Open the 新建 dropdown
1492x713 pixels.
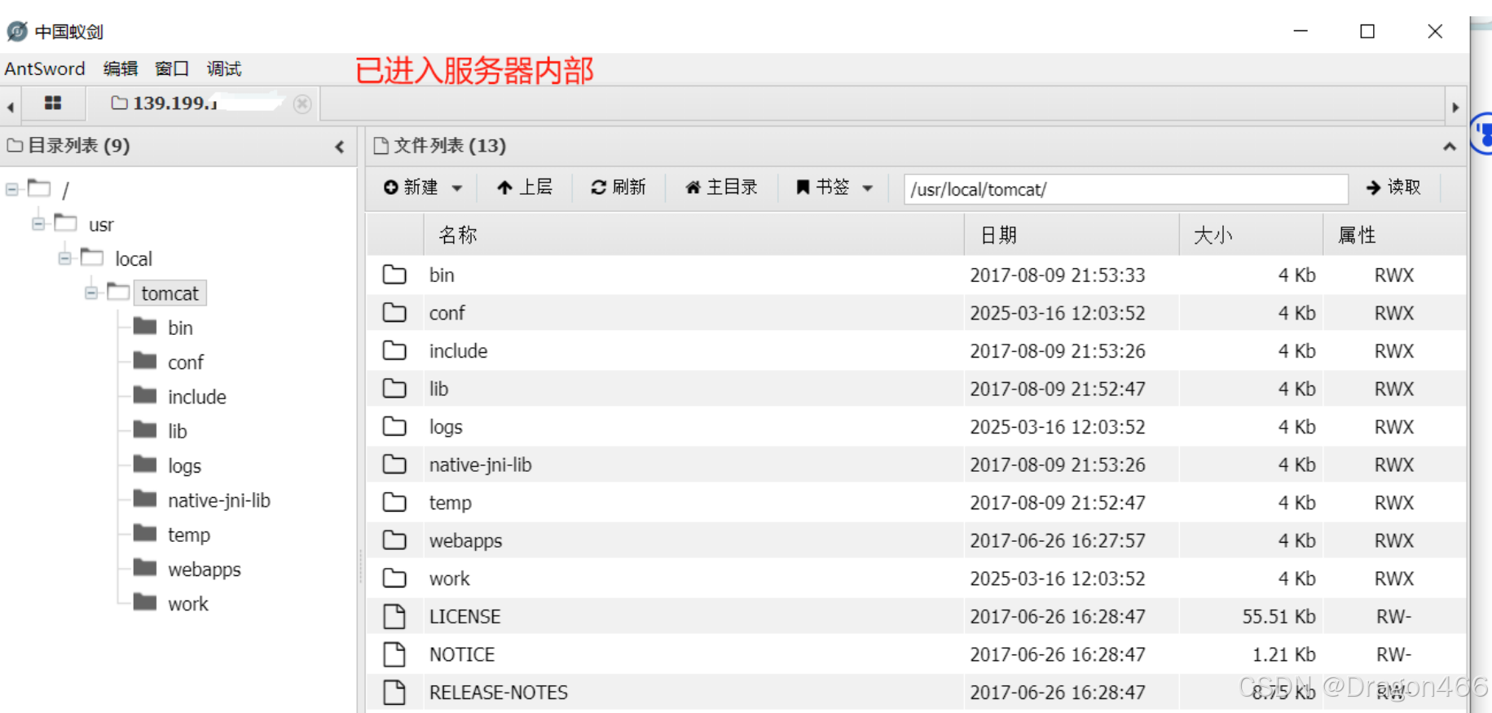coord(423,187)
